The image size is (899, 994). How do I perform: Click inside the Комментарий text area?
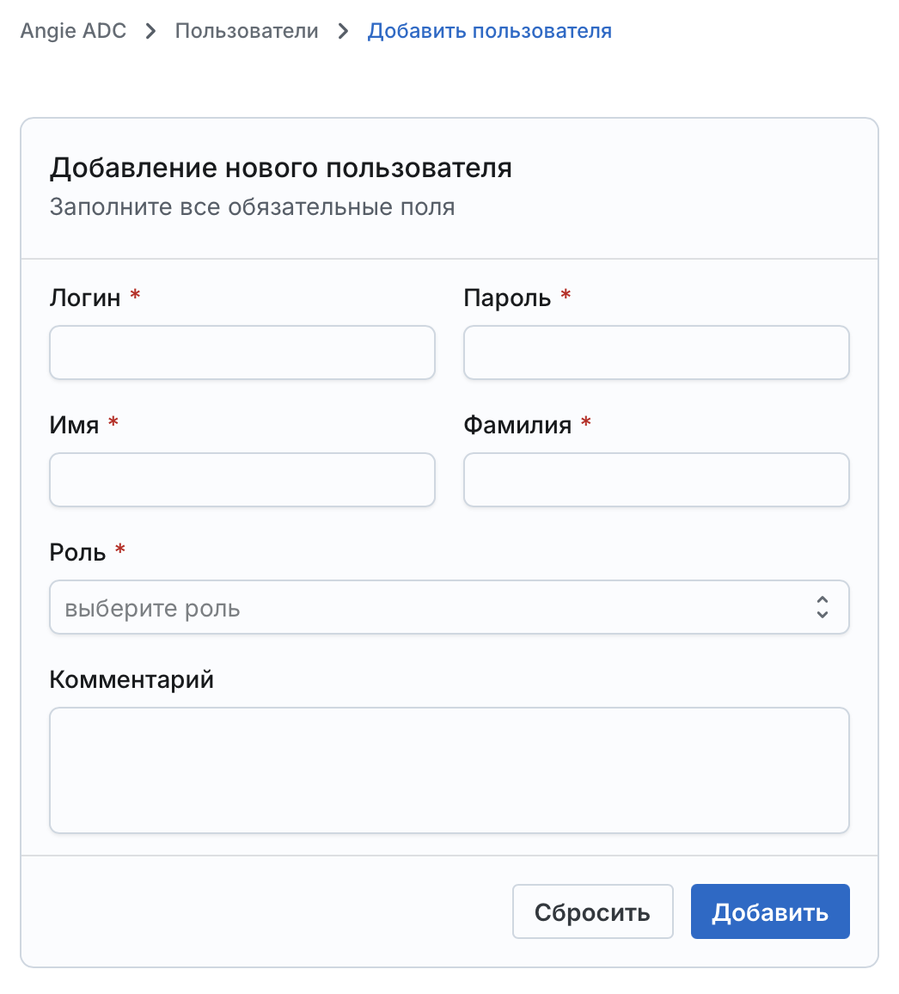[x=449, y=770]
